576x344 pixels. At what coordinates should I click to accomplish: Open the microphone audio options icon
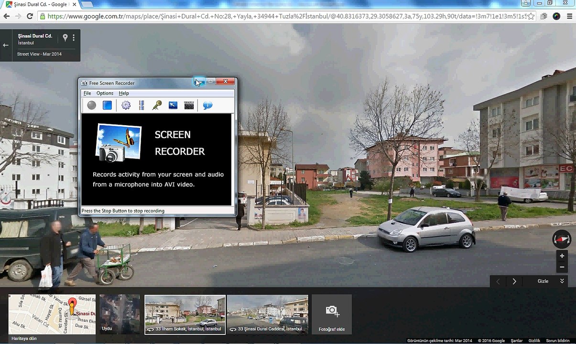(x=157, y=106)
